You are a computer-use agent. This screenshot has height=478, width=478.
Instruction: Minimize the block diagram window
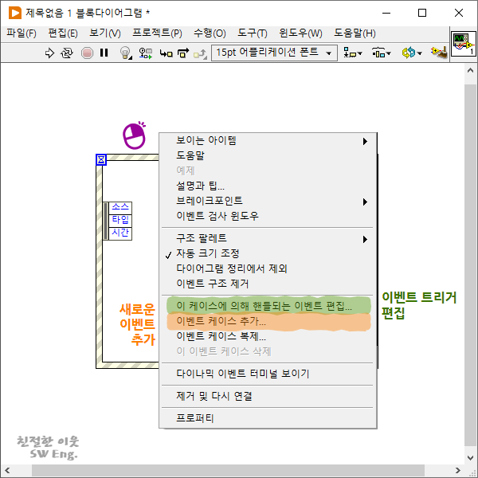386,13
